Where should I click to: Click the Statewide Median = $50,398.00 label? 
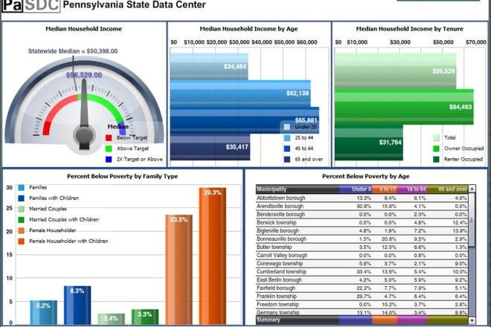click(x=73, y=51)
